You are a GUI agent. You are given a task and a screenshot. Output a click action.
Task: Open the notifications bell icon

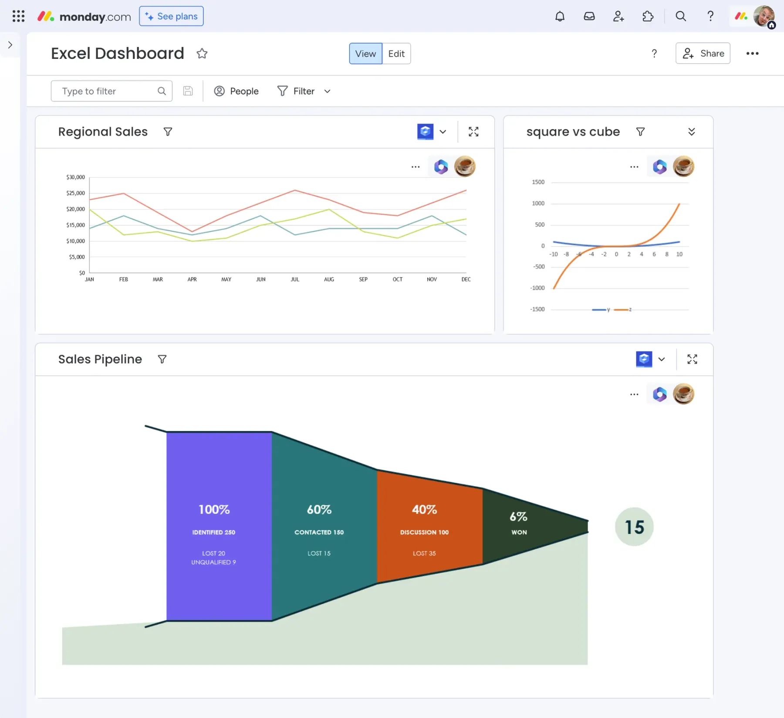pyautogui.click(x=560, y=16)
